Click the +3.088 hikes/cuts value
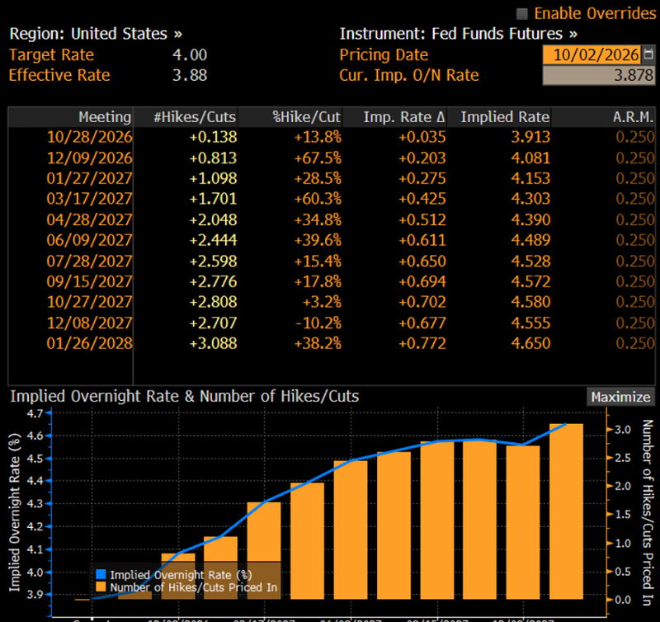 (x=213, y=343)
